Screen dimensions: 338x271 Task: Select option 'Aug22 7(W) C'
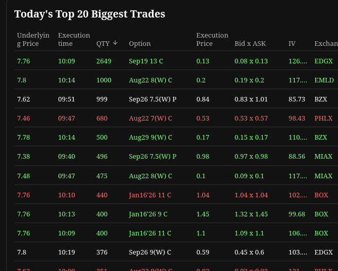(150, 118)
